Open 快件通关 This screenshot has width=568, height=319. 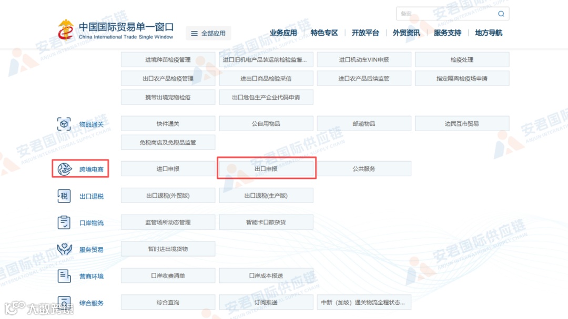[x=168, y=123]
